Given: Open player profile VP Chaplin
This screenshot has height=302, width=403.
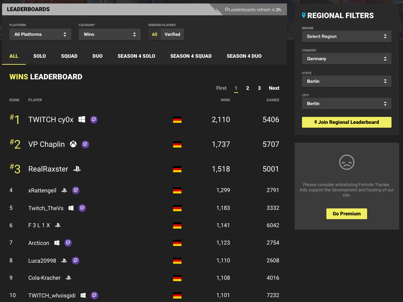Looking at the screenshot, I should [47, 144].
